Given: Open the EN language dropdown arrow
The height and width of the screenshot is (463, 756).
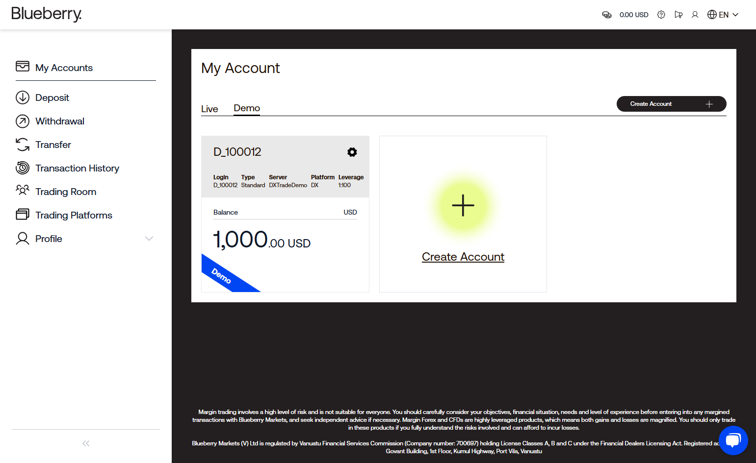Looking at the screenshot, I should tap(735, 15).
